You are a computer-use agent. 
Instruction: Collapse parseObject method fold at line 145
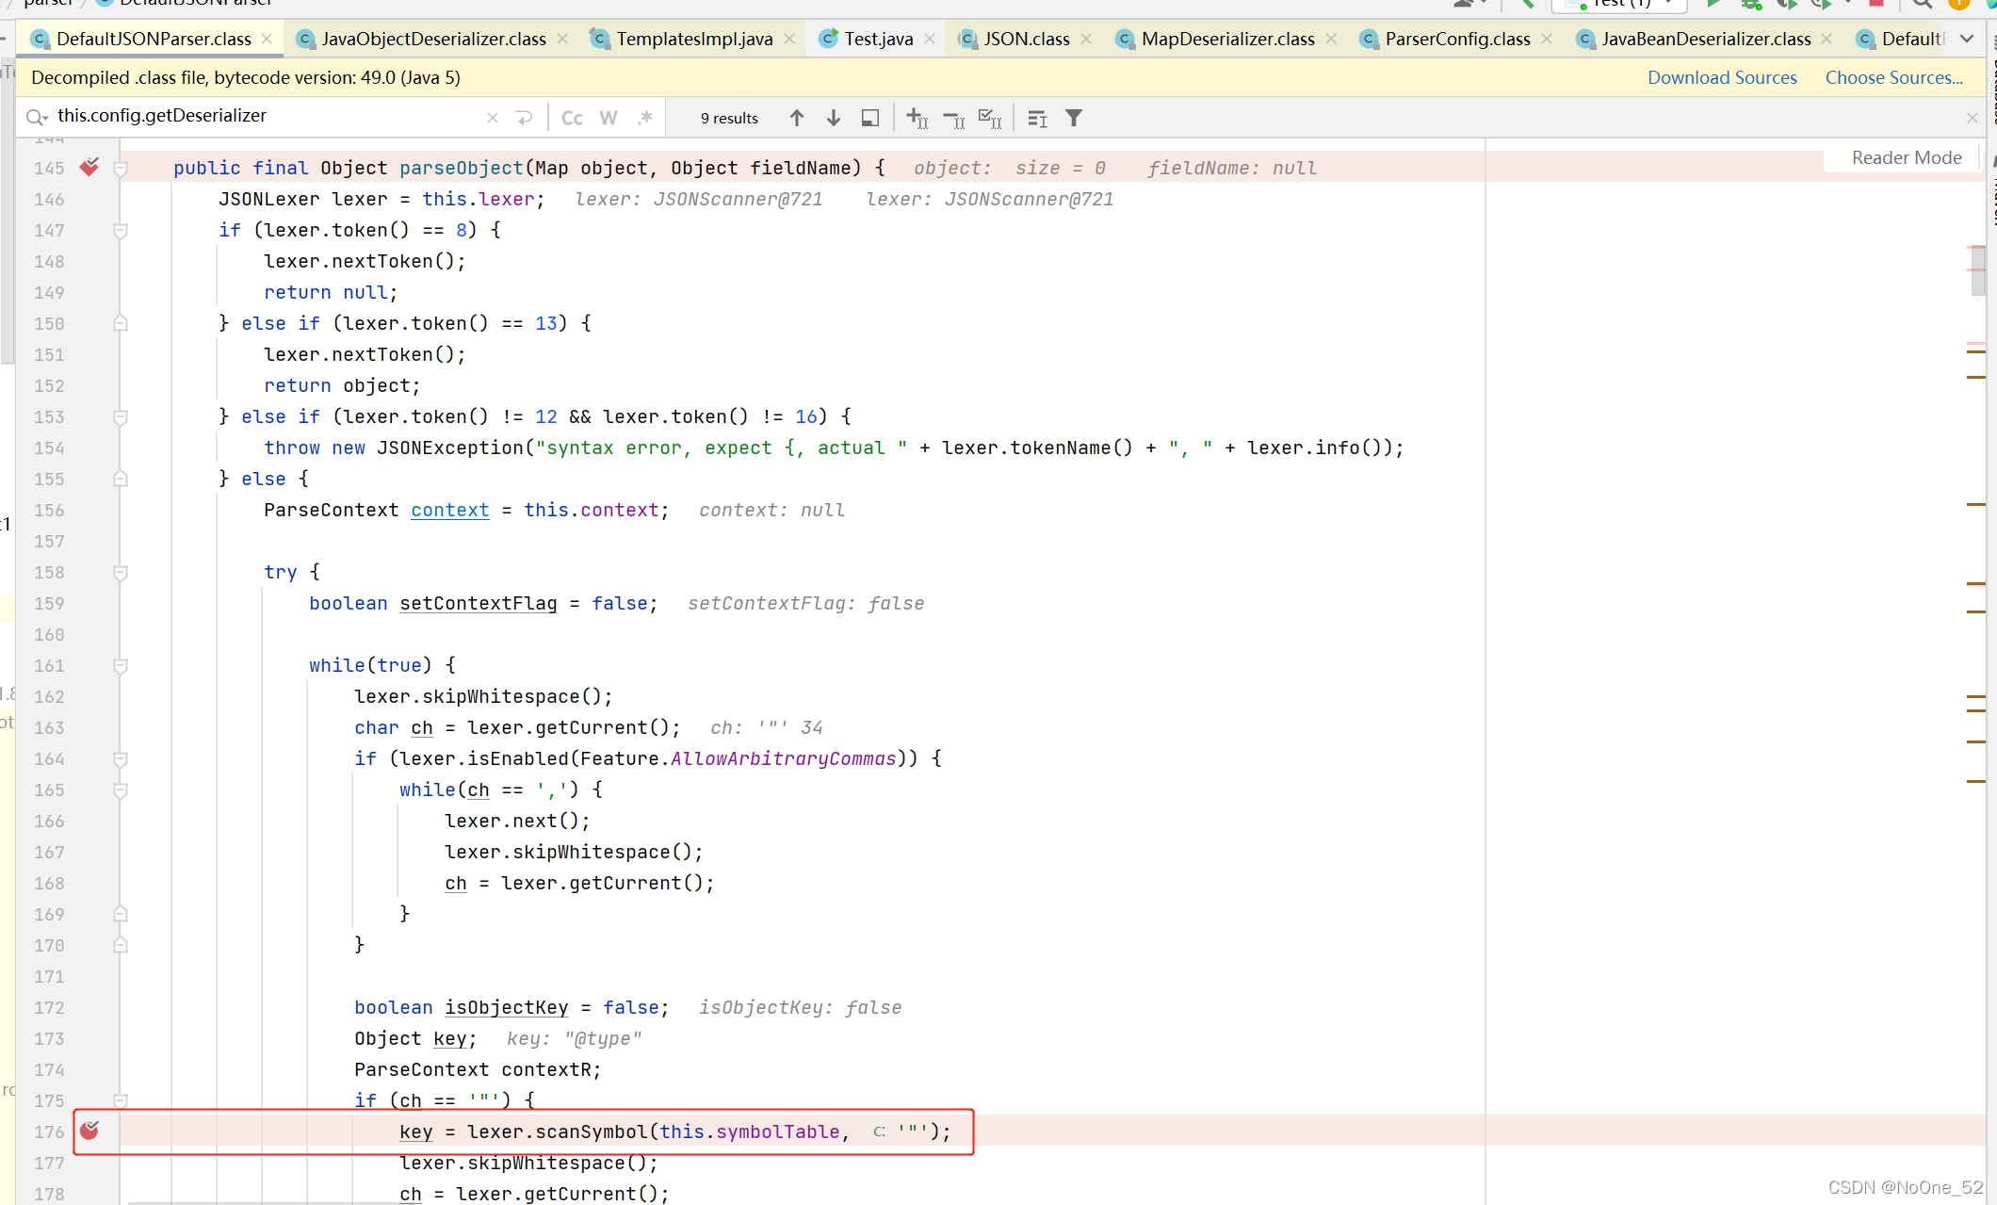[121, 169]
